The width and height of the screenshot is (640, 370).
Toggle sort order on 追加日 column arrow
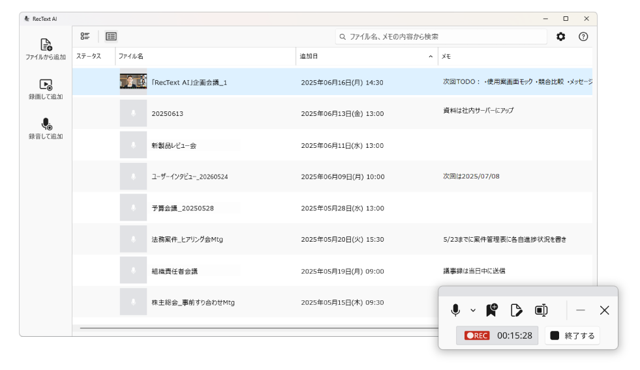click(430, 57)
